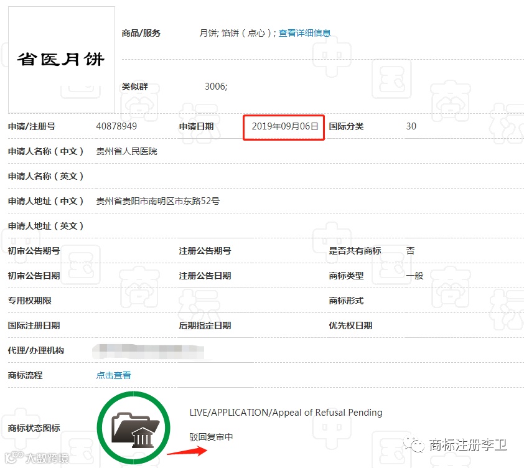Click the 商标类型 label
Image resolution: width=524 pixels, height=468 pixels.
346,276
